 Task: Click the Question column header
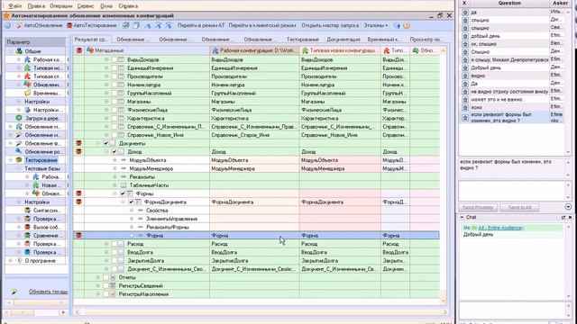tap(509, 3)
